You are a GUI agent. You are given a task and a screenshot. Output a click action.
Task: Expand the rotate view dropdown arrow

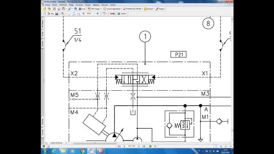click(x=107, y=14)
